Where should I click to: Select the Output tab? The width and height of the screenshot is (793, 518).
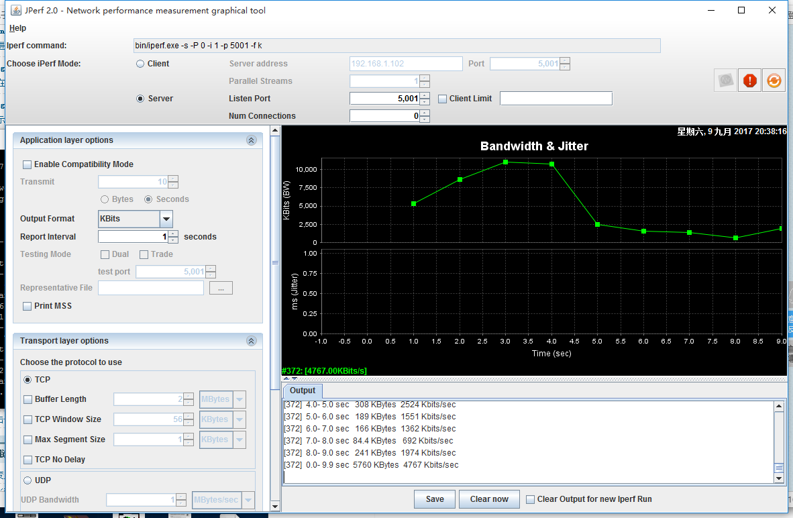pos(303,391)
